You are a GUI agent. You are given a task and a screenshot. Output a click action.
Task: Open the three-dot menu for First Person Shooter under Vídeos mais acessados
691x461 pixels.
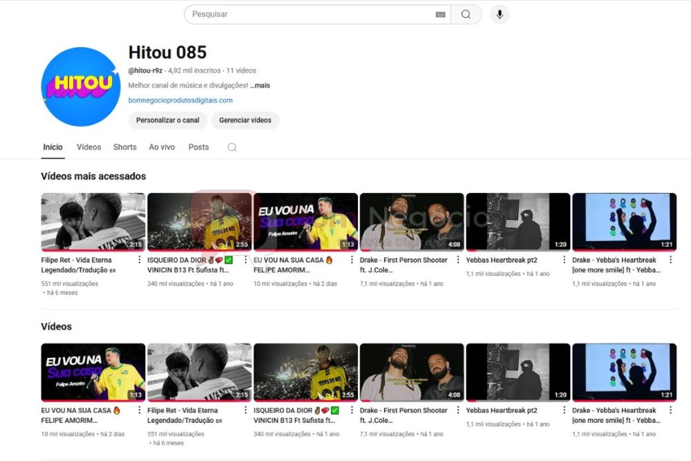458,260
